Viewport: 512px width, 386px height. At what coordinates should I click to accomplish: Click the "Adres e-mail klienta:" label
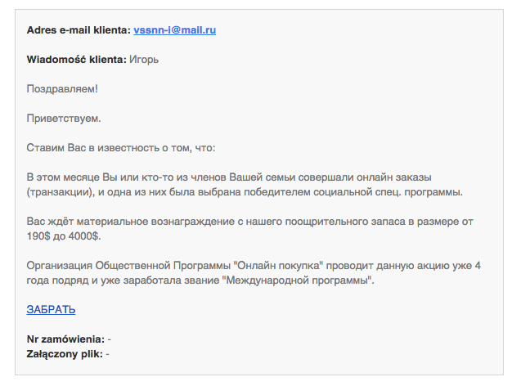(79, 30)
